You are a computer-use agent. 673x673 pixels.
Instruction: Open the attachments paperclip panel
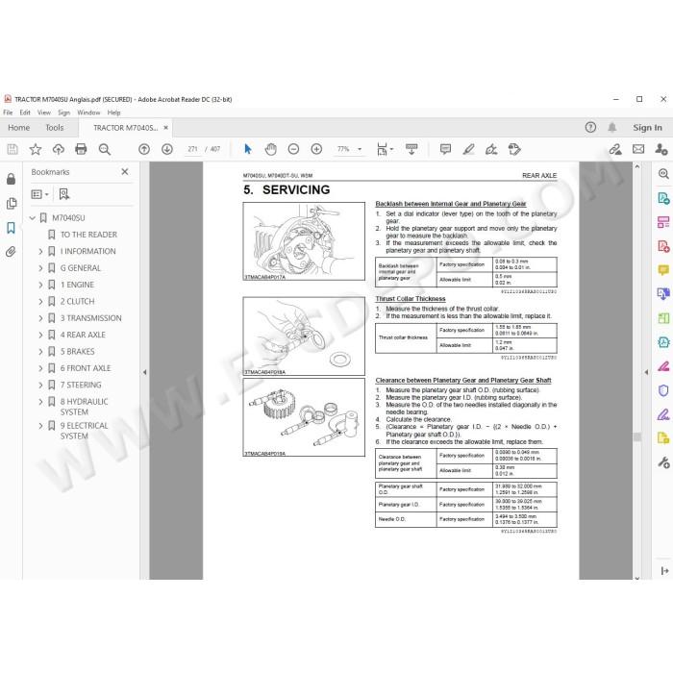pos(12,252)
